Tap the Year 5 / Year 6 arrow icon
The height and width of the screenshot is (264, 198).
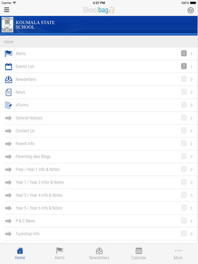click(8, 208)
